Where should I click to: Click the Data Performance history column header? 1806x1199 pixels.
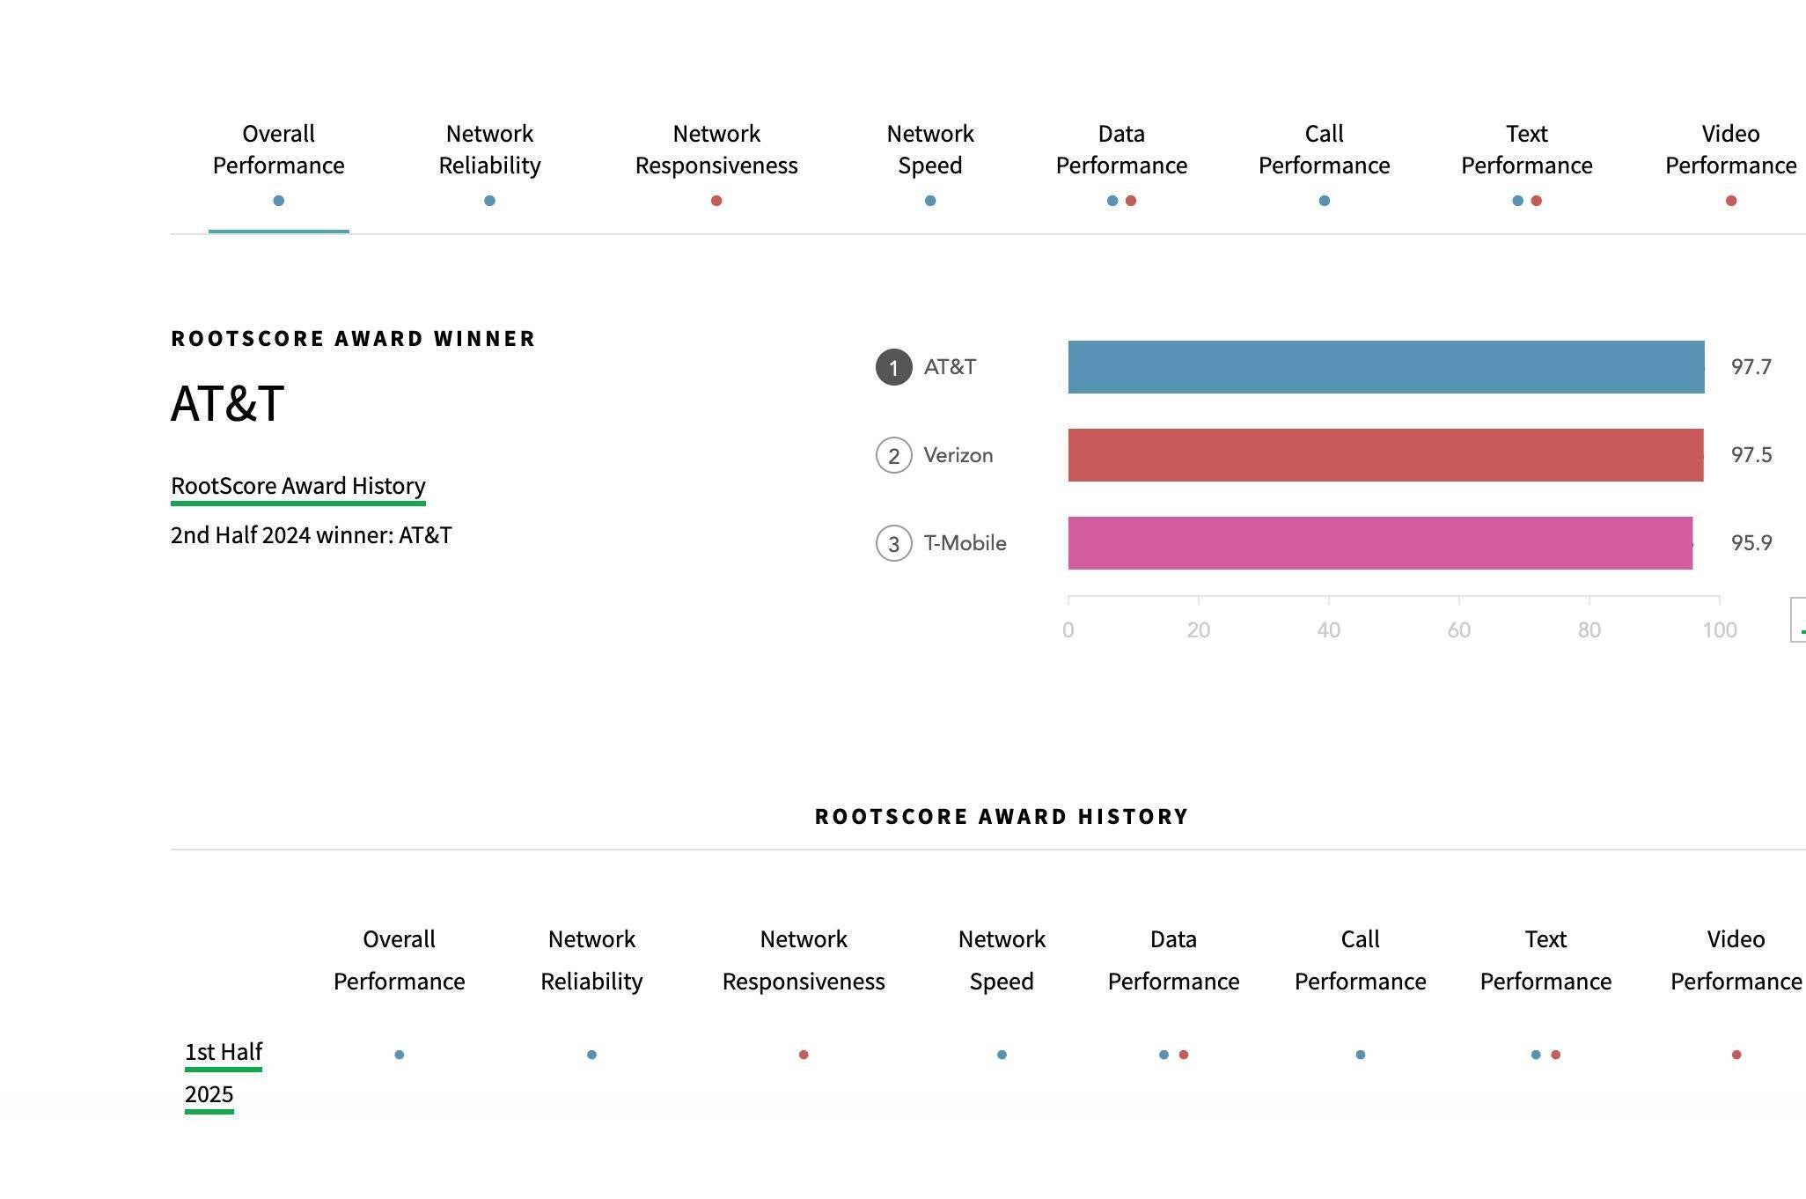(1173, 960)
